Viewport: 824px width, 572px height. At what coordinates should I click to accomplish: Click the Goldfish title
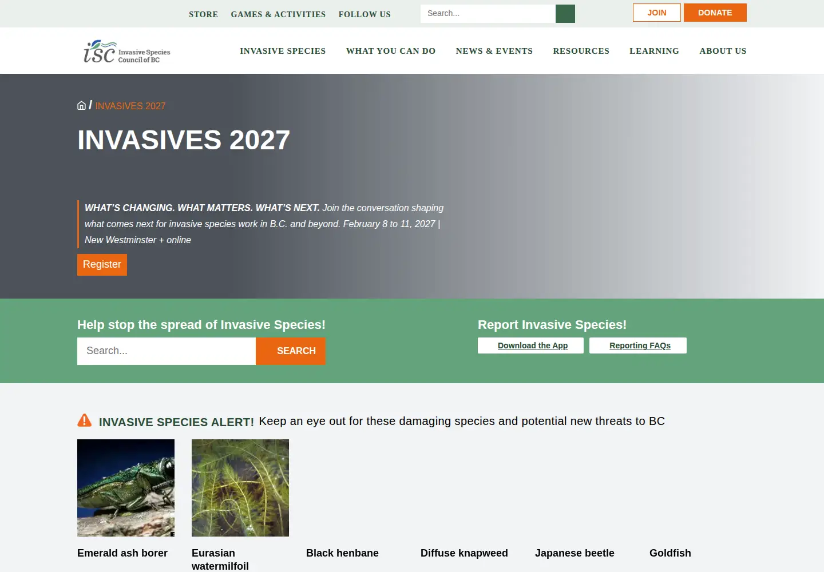click(670, 553)
